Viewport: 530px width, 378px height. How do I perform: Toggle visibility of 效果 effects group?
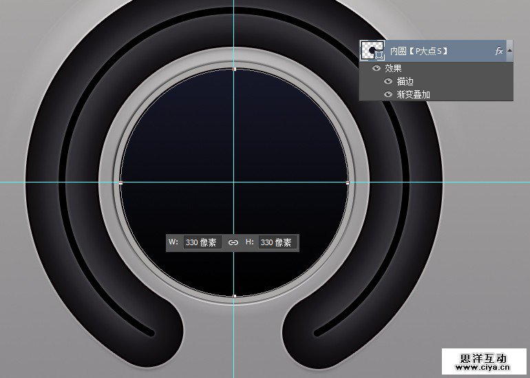(376, 68)
